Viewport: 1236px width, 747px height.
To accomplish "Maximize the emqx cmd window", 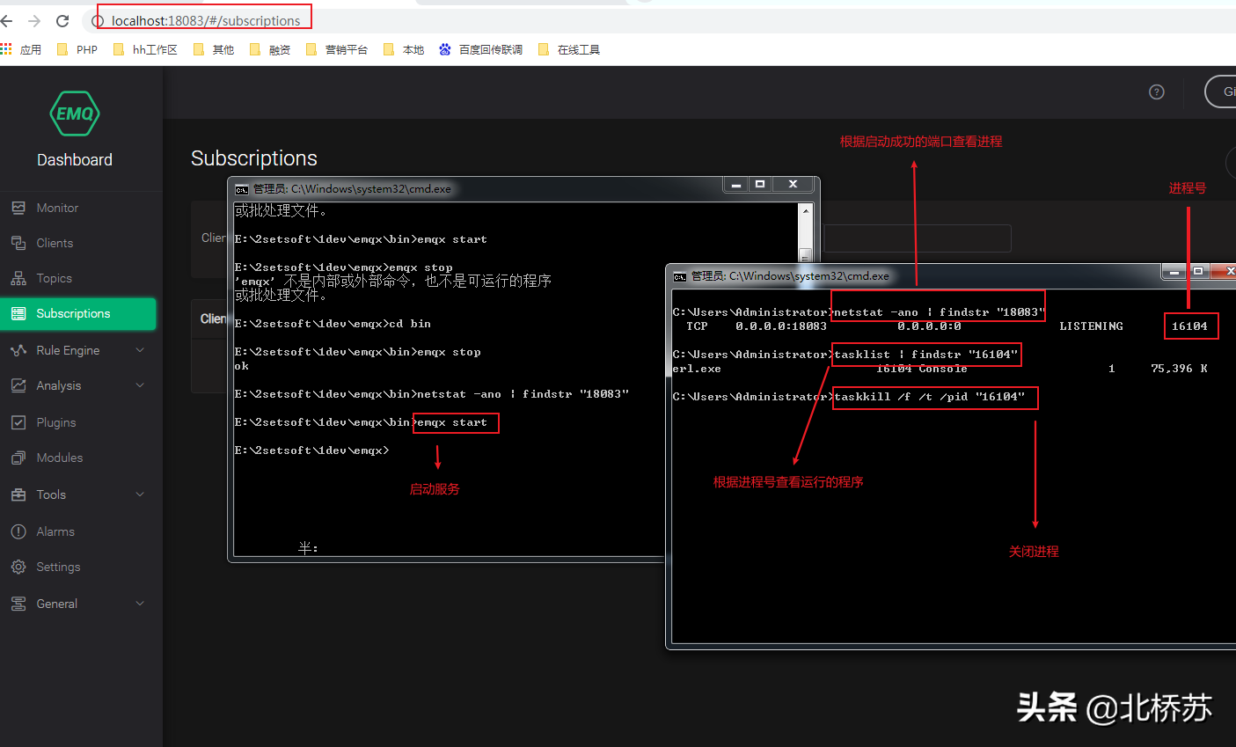I will point(760,185).
